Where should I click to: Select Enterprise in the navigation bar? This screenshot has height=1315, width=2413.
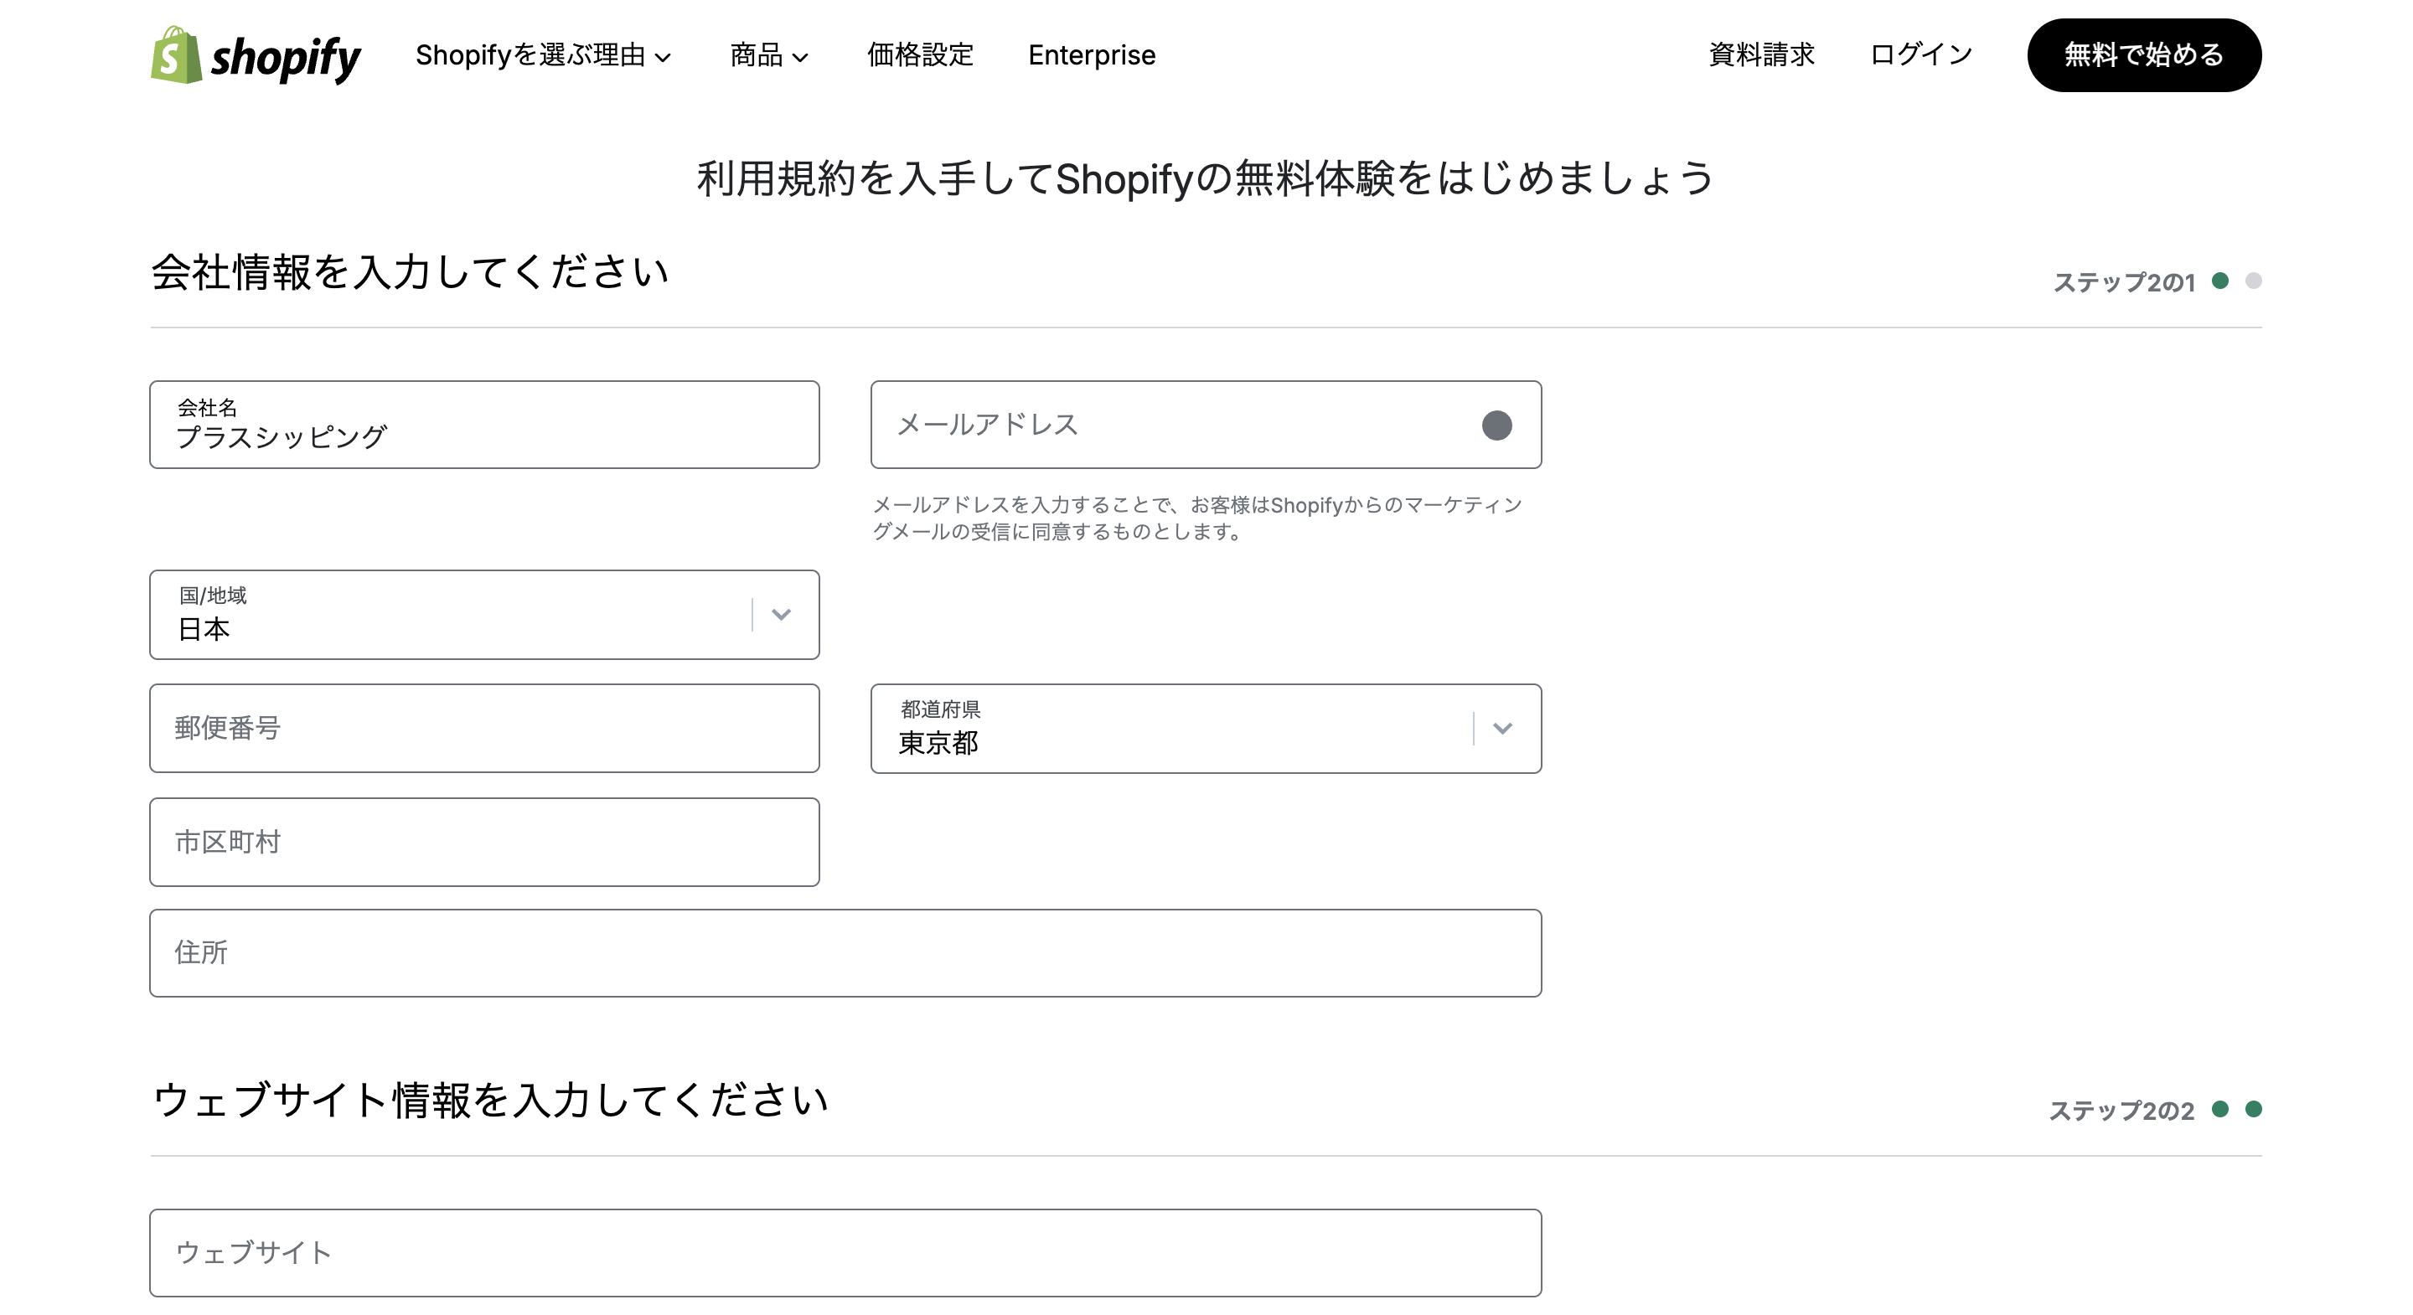[x=1091, y=56]
